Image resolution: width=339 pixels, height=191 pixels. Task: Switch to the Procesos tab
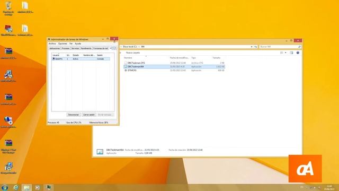[x=66, y=48]
